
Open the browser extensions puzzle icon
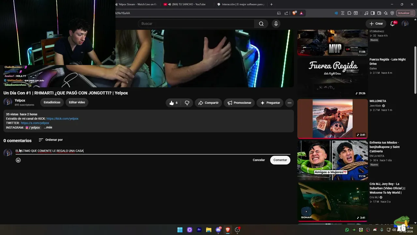pos(349,13)
